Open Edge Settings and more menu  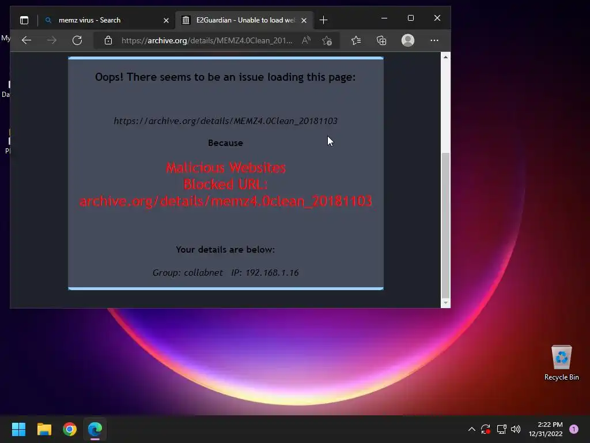(434, 40)
